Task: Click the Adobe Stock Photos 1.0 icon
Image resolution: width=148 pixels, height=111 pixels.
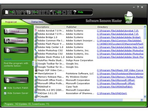Action: [x=36, y=57]
